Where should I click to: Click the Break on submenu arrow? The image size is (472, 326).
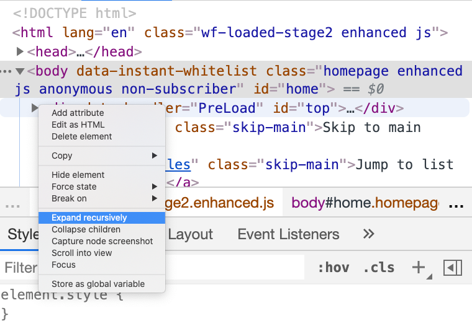[x=155, y=198]
